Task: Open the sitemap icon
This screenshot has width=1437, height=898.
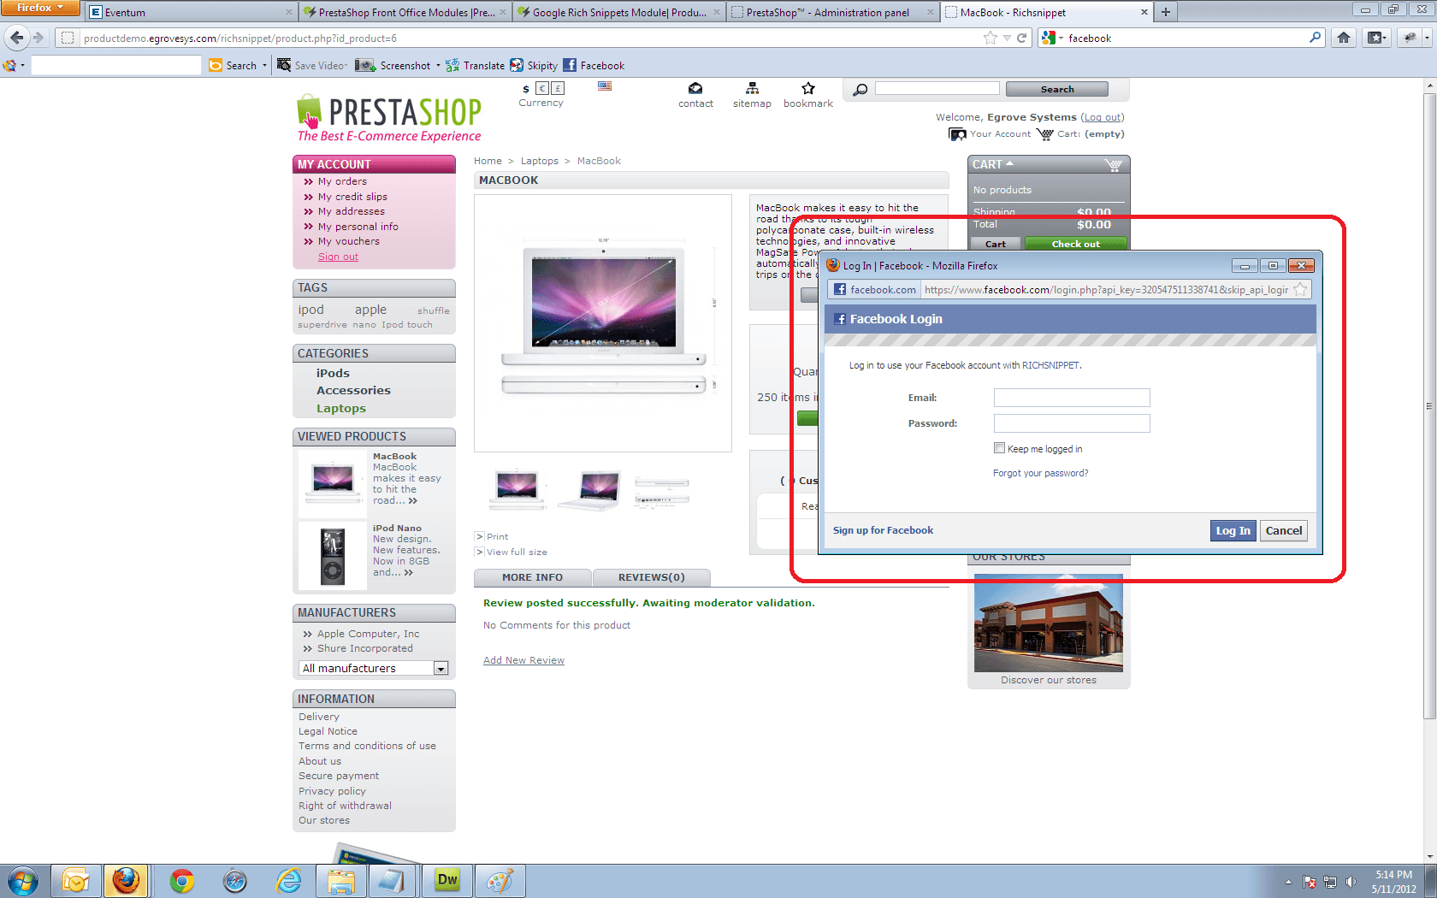Action: click(752, 88)
